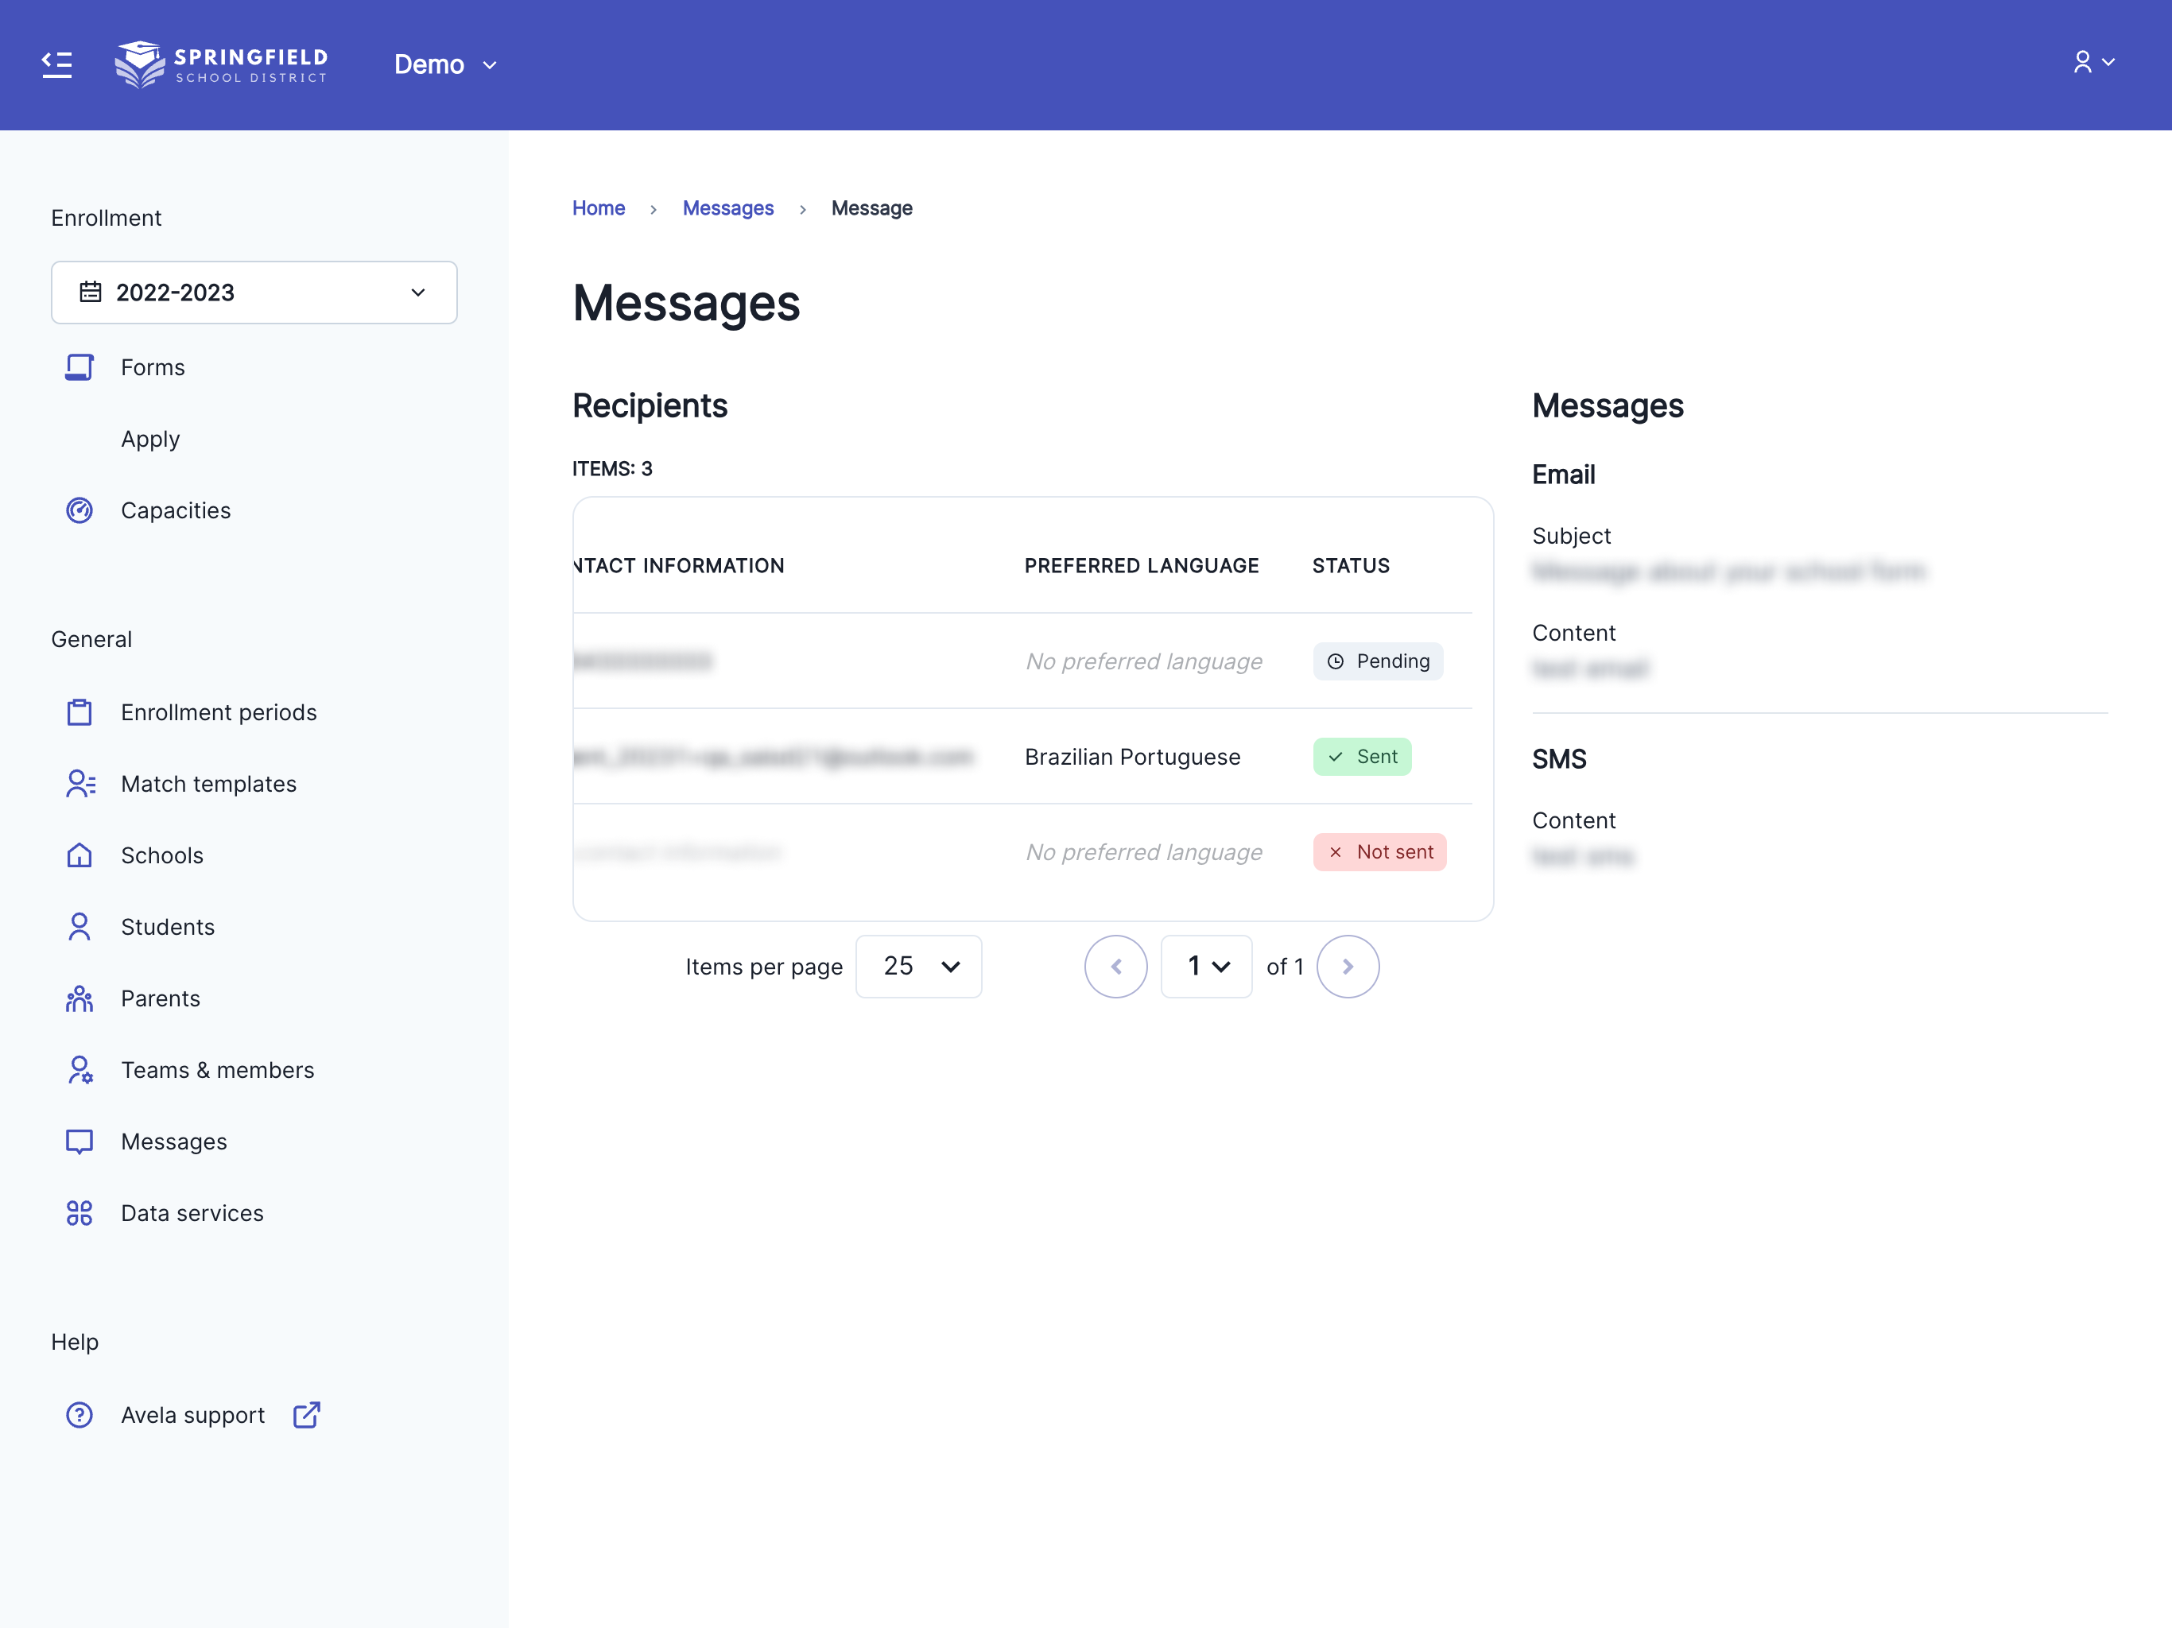Go to the next page of recipients
The height and width of the screenshot is (1628, 2172).
pyautogui.click(x=1348, y=966)
